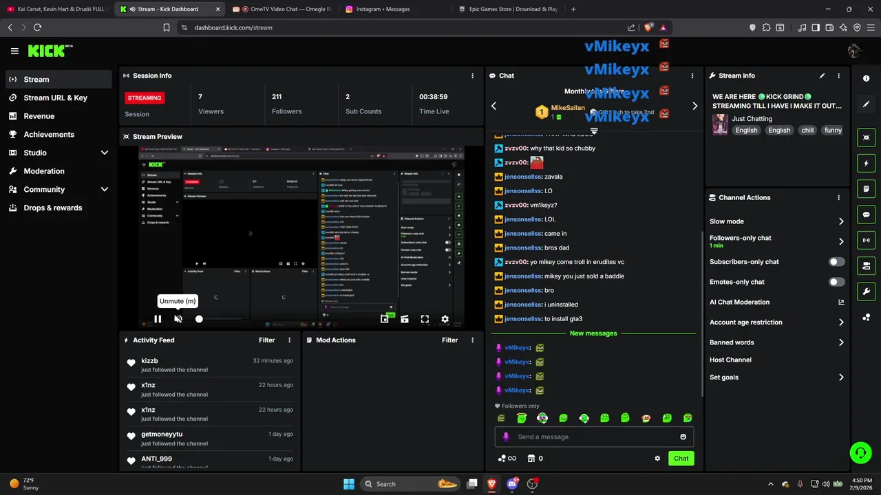Click the shop icon showing 0 below the message box
The height and width of the screenshot is (495, 881).
pos(535,459)
